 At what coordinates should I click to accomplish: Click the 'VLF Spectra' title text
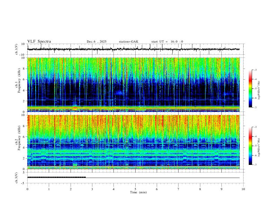point(39,42)
